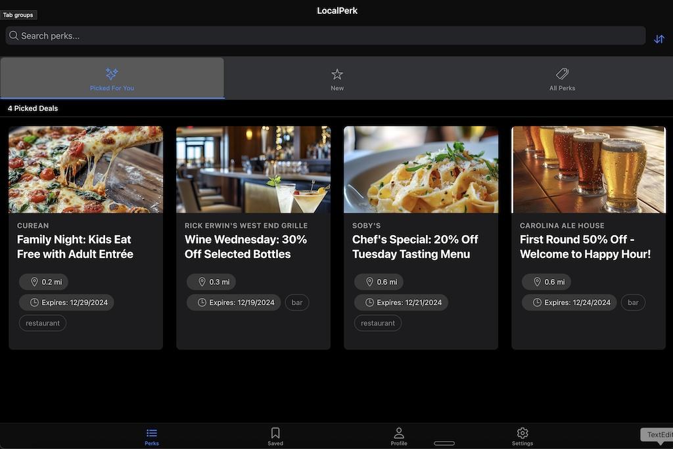This screenshot has height=449, width=673.
Task: Click restaurant tag on Soby's card
Action: coord(378,323)
